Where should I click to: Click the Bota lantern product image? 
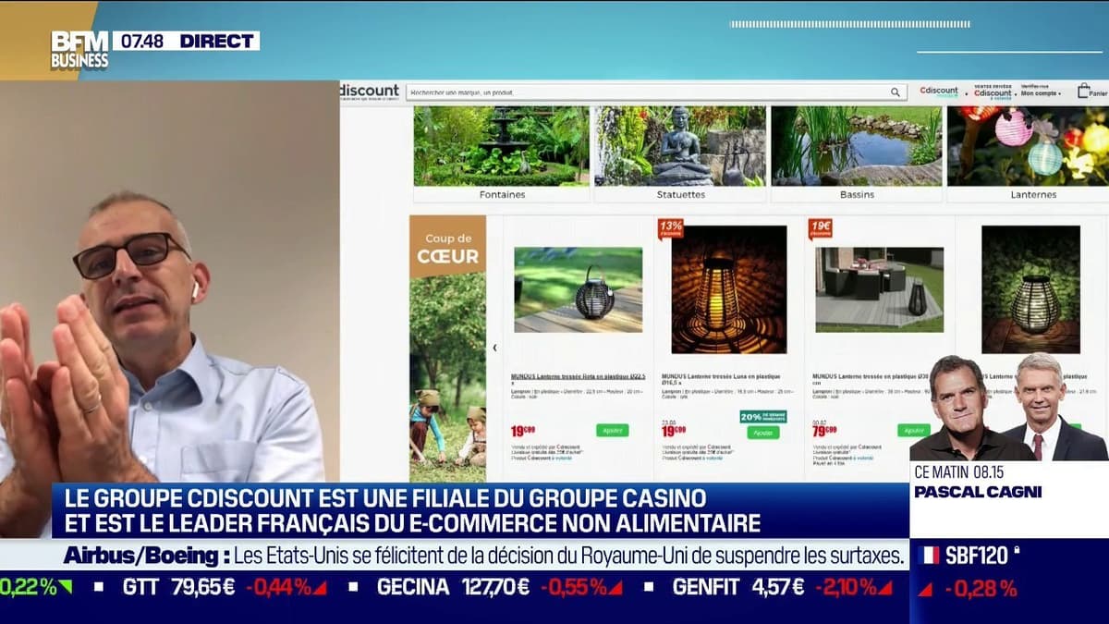tap(578, 289)
